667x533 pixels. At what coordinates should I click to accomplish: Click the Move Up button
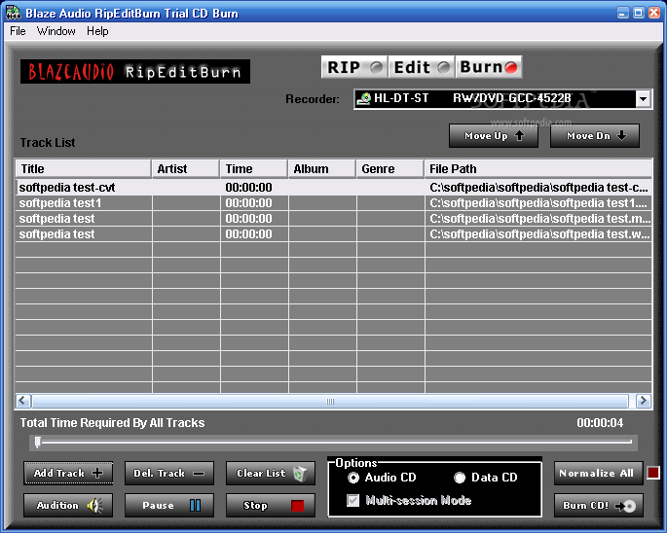pyautogui.click(x=494, y=136)
